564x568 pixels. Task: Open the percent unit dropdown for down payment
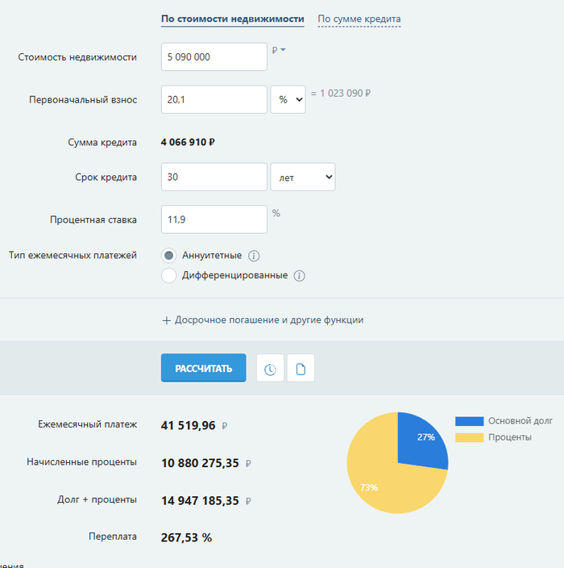point(288,99)
